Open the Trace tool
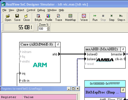 (58, 18)
